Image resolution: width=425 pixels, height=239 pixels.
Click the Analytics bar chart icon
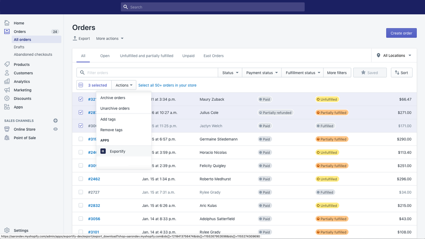coord(7,81)
